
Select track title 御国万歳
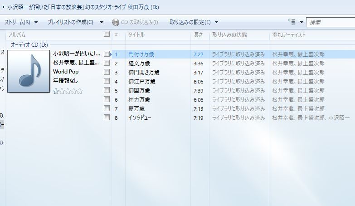pos(139,91)
